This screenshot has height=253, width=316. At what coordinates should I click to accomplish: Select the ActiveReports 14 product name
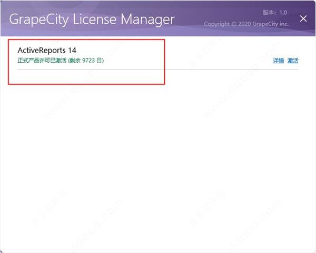[47, 50]
